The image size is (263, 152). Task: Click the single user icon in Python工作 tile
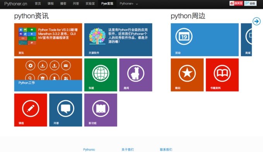point(55,77)
